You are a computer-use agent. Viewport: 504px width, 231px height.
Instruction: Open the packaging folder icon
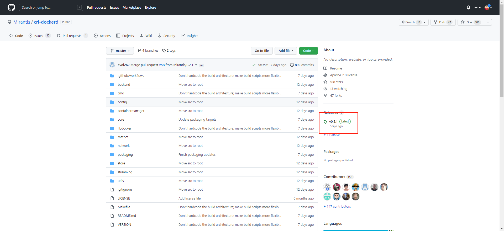click(112, 155)
